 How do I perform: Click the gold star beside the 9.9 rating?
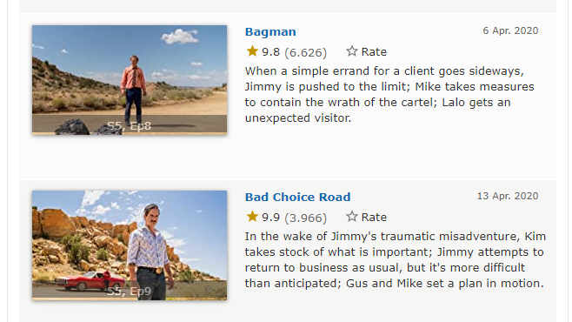[252, 217]
